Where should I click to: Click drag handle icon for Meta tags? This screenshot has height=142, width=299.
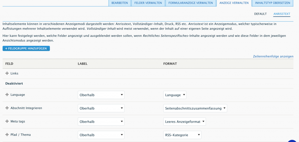(7, 122)
